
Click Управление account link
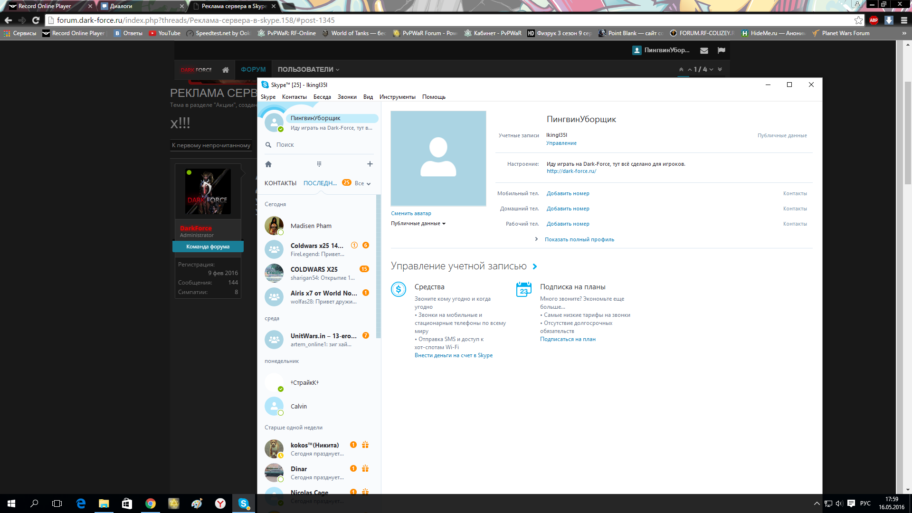pyautogui.click(x=561, y=143)
